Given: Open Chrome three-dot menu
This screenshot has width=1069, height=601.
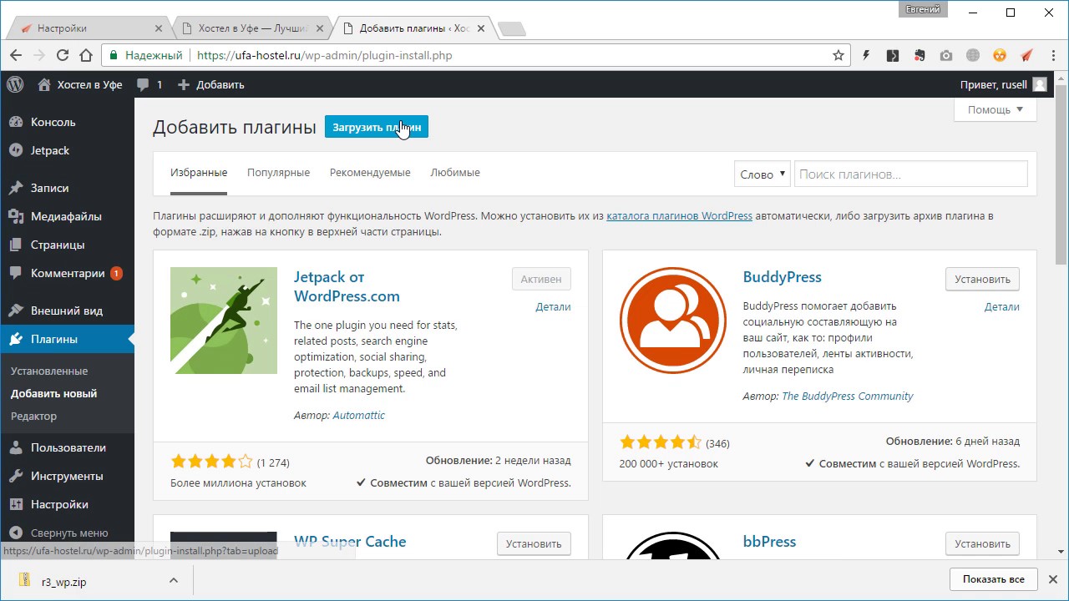Looking at the screenshot, I should pyautogui.click(x=1052, y=56).
